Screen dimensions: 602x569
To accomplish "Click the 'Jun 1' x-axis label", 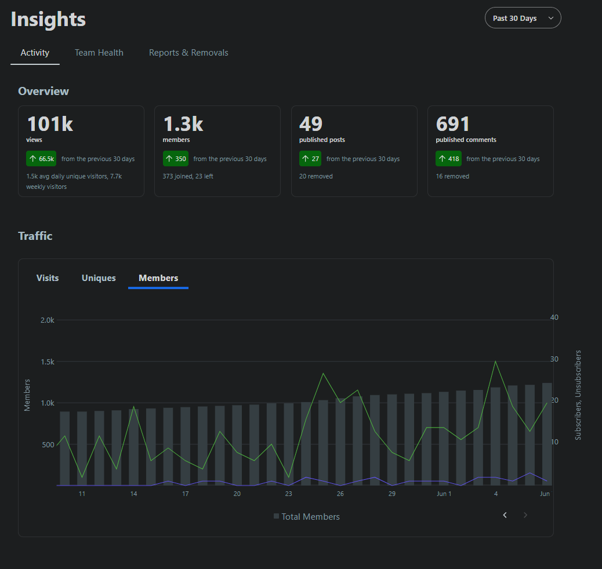I will (x=444, y=494).
